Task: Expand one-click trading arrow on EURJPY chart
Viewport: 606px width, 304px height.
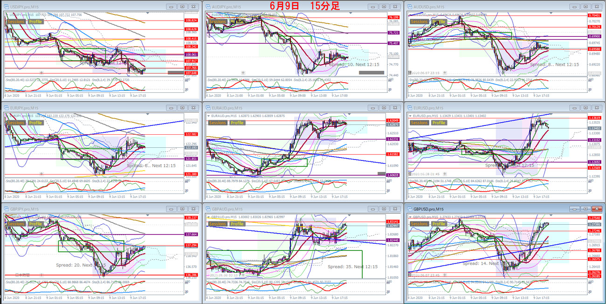Action: coord(7,116)
